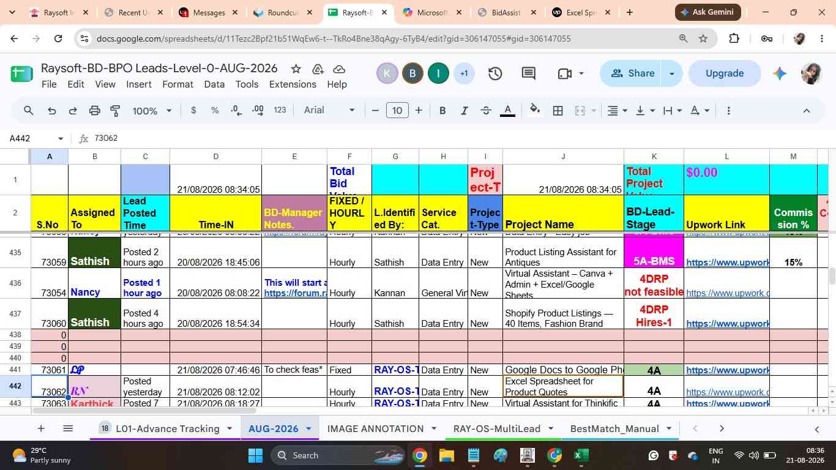836x470 pixels.
Task: Click the Name box showing A442
Action: point(35,138)
